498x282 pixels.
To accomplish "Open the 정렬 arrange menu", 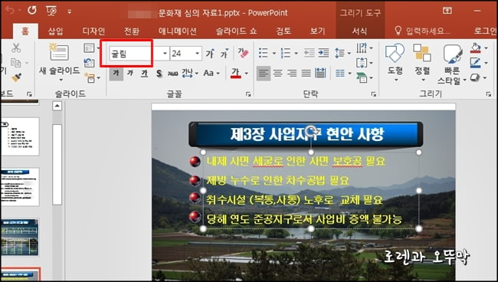I will (422, 62).
